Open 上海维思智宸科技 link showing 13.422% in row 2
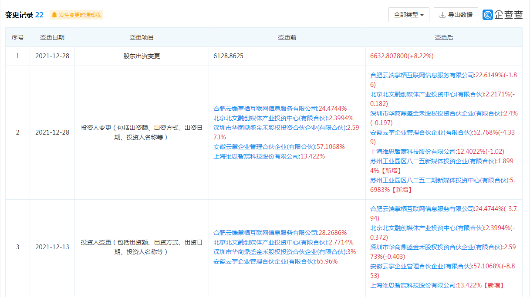Viewport: 530px width, 297px height. (256, 156)
